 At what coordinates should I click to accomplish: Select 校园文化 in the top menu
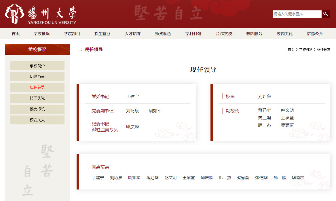[285, 33]
